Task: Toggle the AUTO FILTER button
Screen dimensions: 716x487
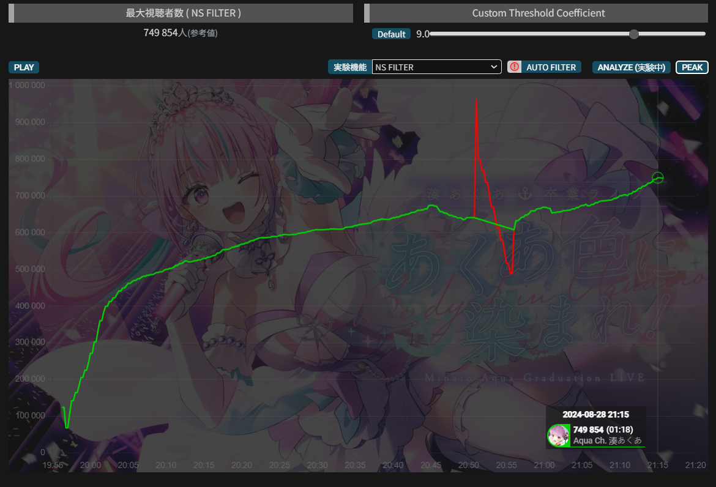Action: (x=551, y=67)
